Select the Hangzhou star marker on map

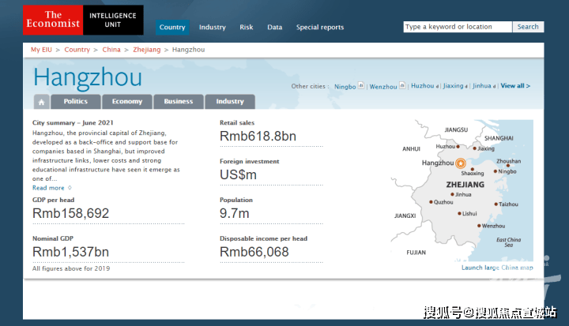tap(462, 163)
